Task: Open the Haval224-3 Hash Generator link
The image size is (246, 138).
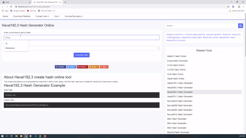Action: click(x=180, y=96)
